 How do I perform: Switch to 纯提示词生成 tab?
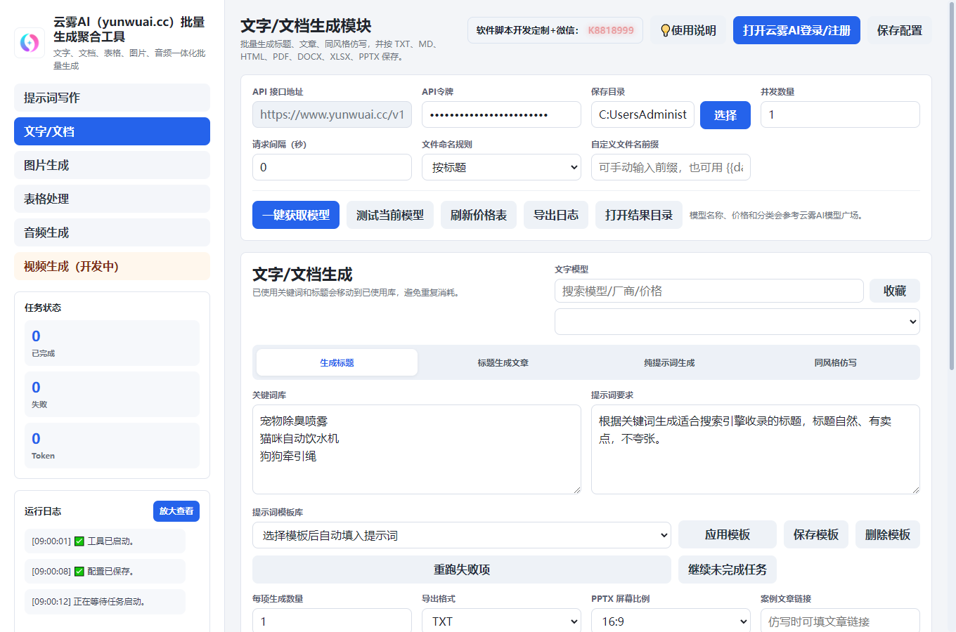669,362
